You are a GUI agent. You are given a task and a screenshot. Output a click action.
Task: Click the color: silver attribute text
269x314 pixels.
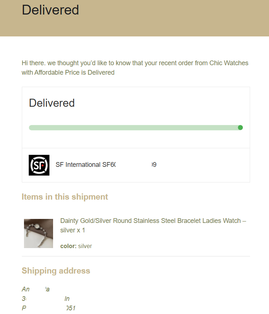(x=76, y=246)
